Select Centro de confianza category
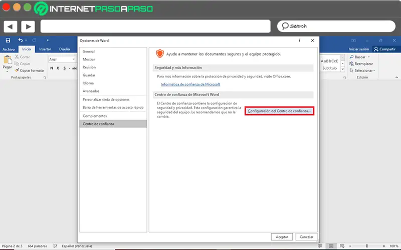 [113, 123]
